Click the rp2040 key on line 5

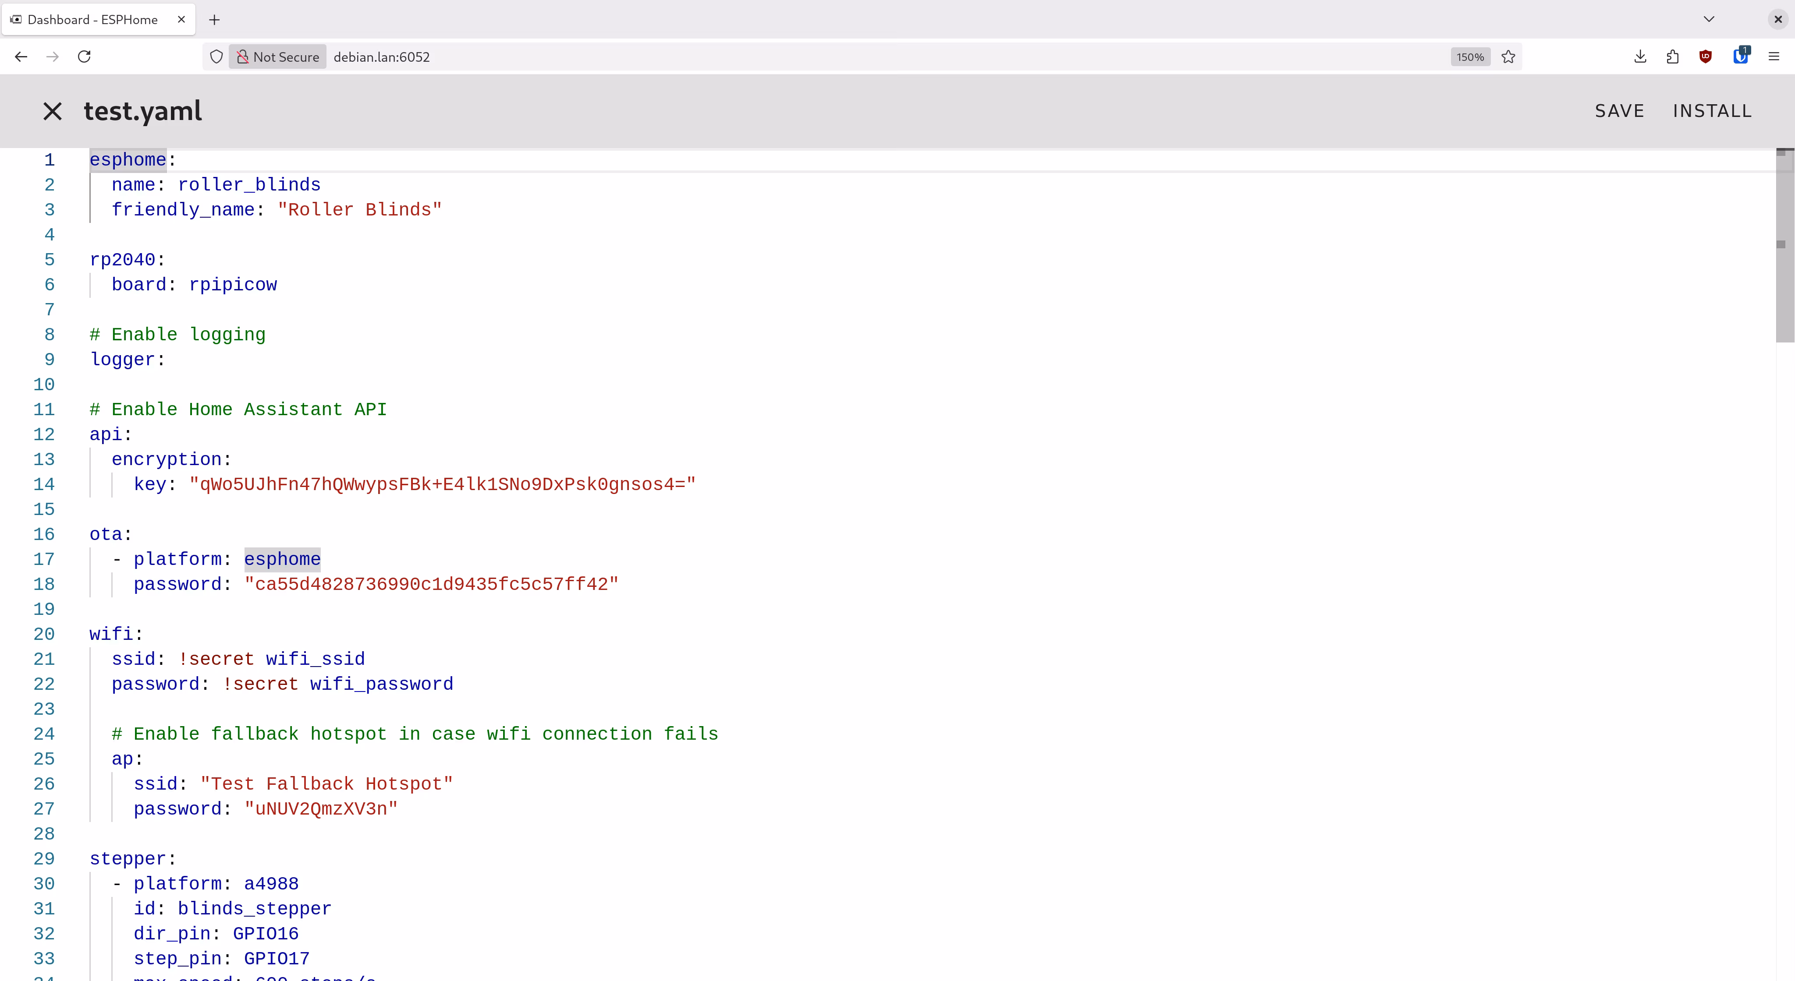tap(123, 261)
